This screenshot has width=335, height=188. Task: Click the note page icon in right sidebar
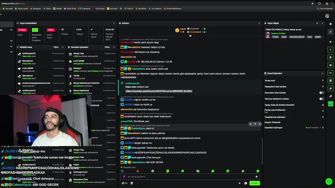tap(331, 57)
